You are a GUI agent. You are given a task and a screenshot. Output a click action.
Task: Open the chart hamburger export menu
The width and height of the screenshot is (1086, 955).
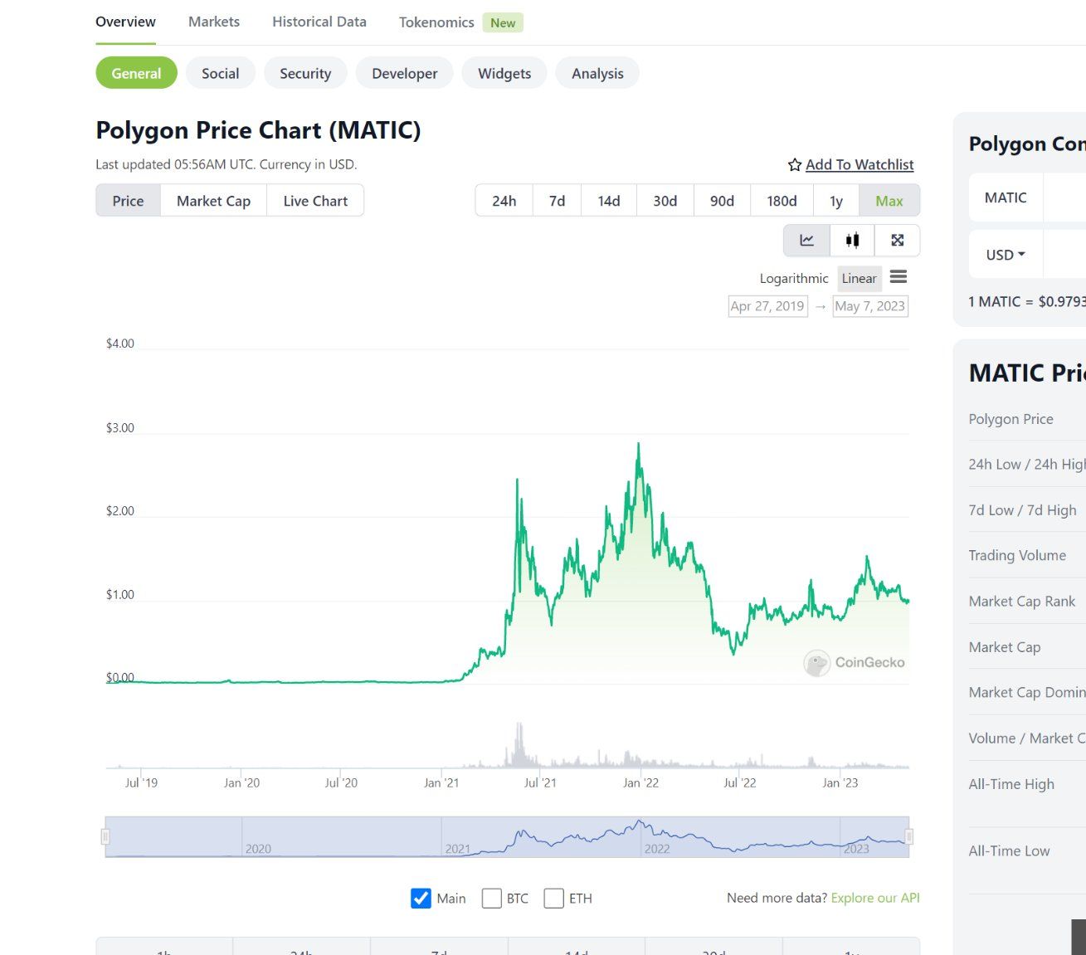coord(899,277)
